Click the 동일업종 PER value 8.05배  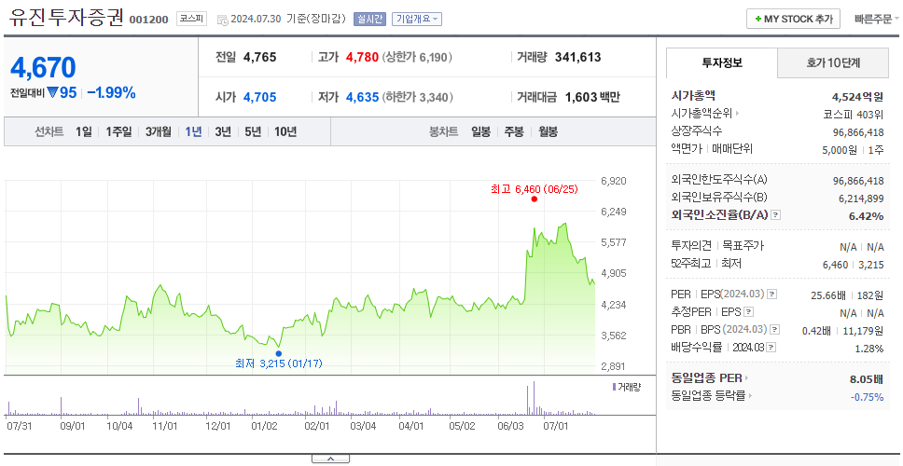tap(866, 379)
